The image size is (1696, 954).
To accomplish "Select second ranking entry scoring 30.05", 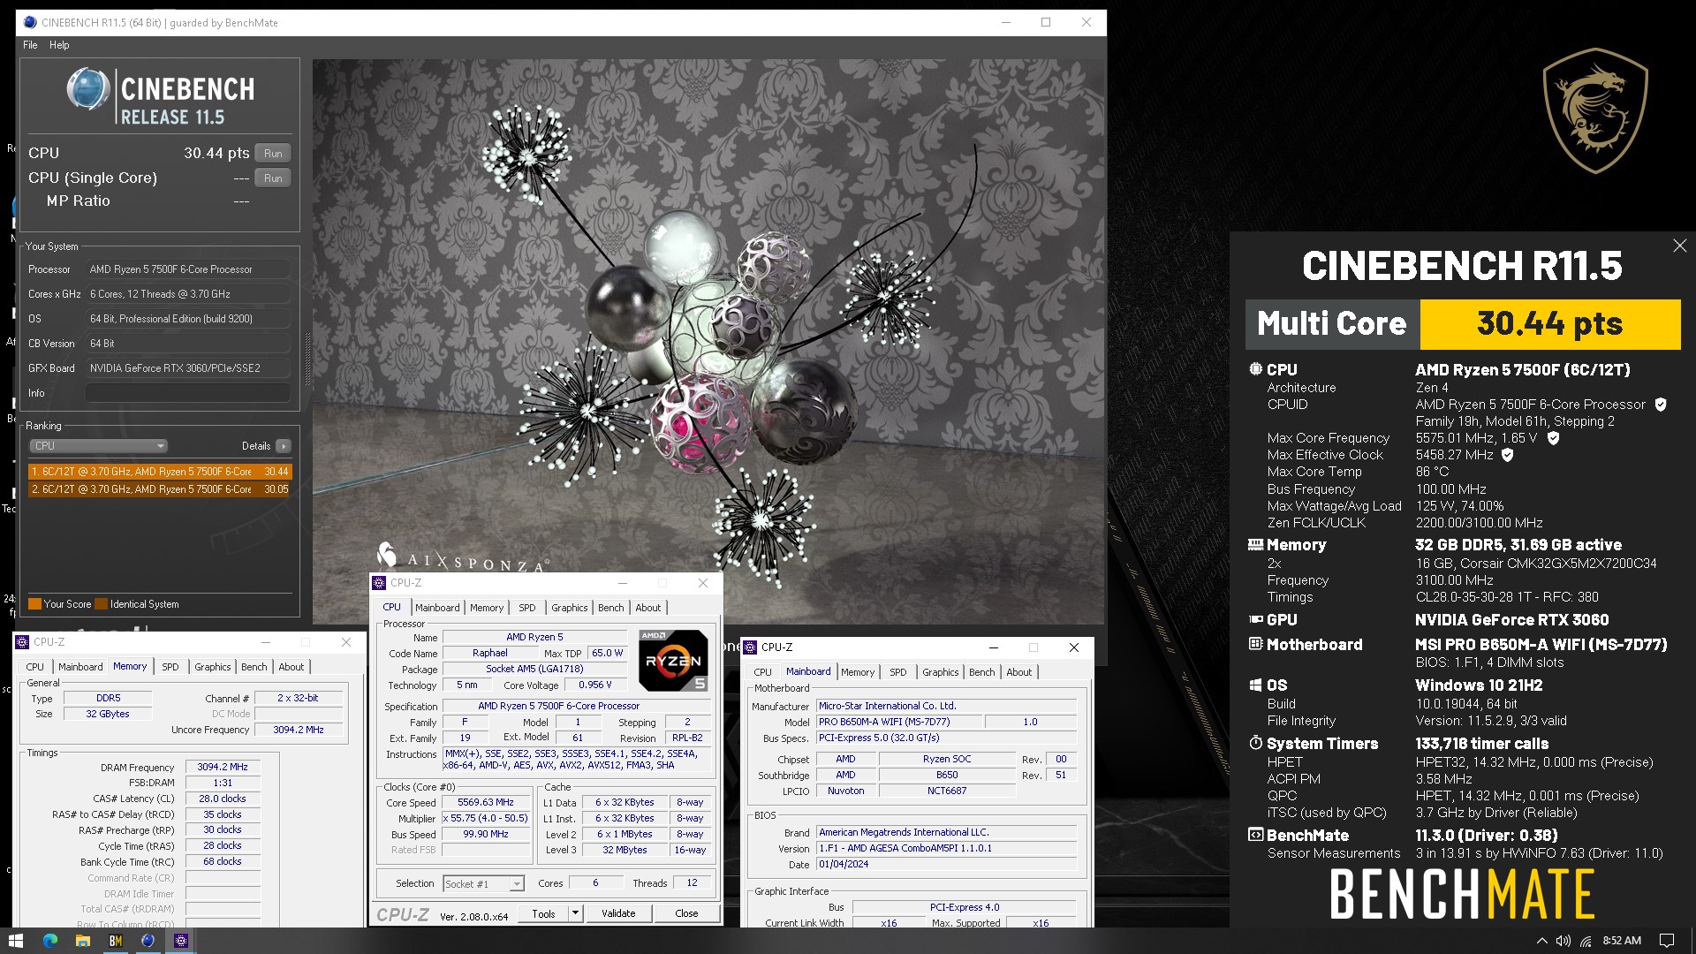I will point(159,489).
